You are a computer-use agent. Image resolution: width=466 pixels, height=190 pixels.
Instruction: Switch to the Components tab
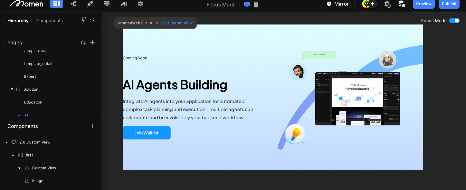[x=49, y=21]
